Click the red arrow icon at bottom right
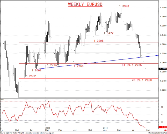Image resolution: width=167 pixels, height=134 pixels. (165, 130)
